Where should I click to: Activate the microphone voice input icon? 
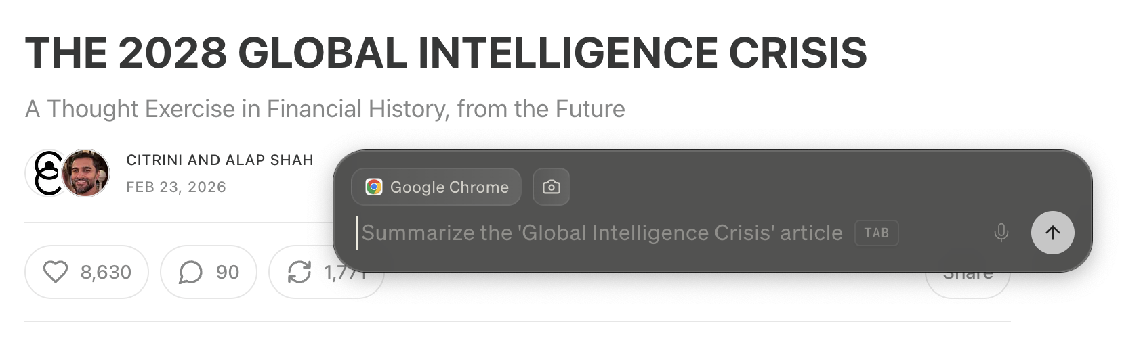(1001, 233)
